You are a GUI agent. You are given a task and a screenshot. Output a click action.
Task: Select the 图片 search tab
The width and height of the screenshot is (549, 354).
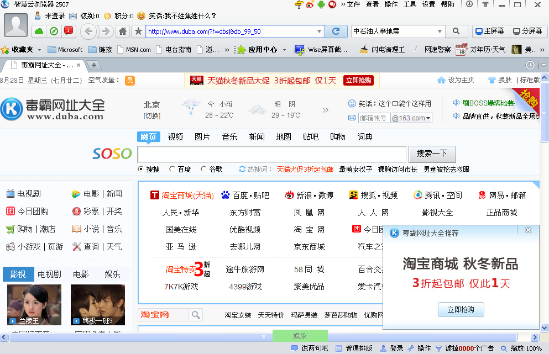[x=202, y=137]
